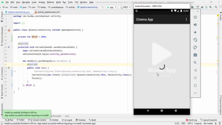Open the Refactor menu

point(51,2)
